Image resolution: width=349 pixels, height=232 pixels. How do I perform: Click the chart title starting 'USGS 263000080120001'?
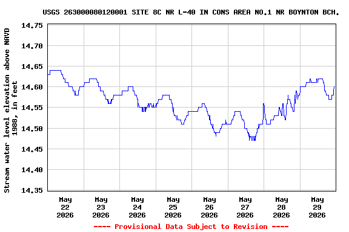[191, 12]
